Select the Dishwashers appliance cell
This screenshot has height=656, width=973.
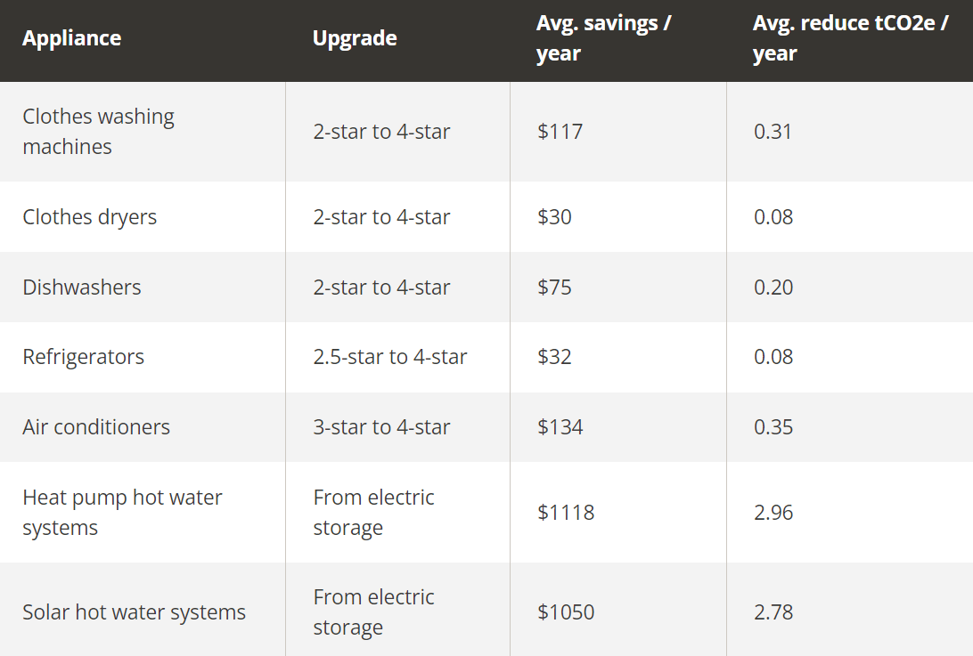pos(82,287)
